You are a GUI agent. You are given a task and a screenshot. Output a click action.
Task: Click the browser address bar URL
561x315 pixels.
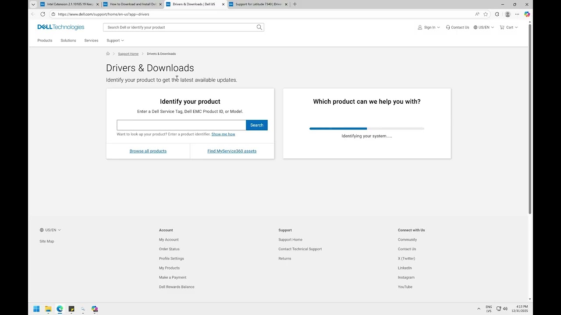click(x=103, y=14)
